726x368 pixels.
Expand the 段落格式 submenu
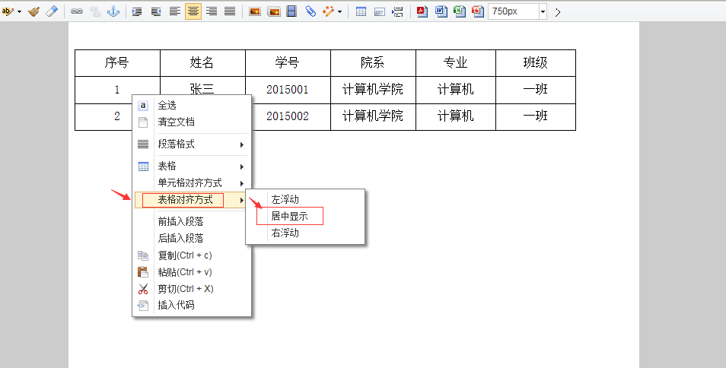(x=191, y=144)
